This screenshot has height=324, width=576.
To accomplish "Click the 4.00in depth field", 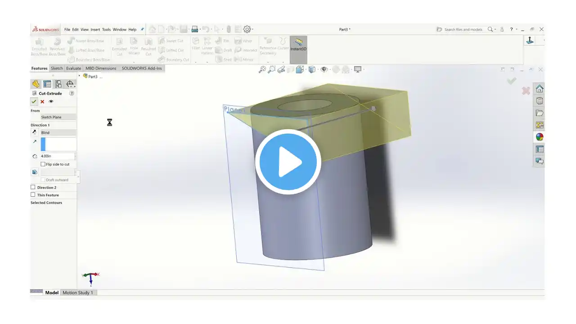I will (x=57, y=156).
